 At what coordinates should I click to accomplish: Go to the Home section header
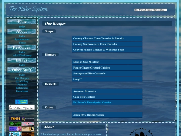pos(21,21)
